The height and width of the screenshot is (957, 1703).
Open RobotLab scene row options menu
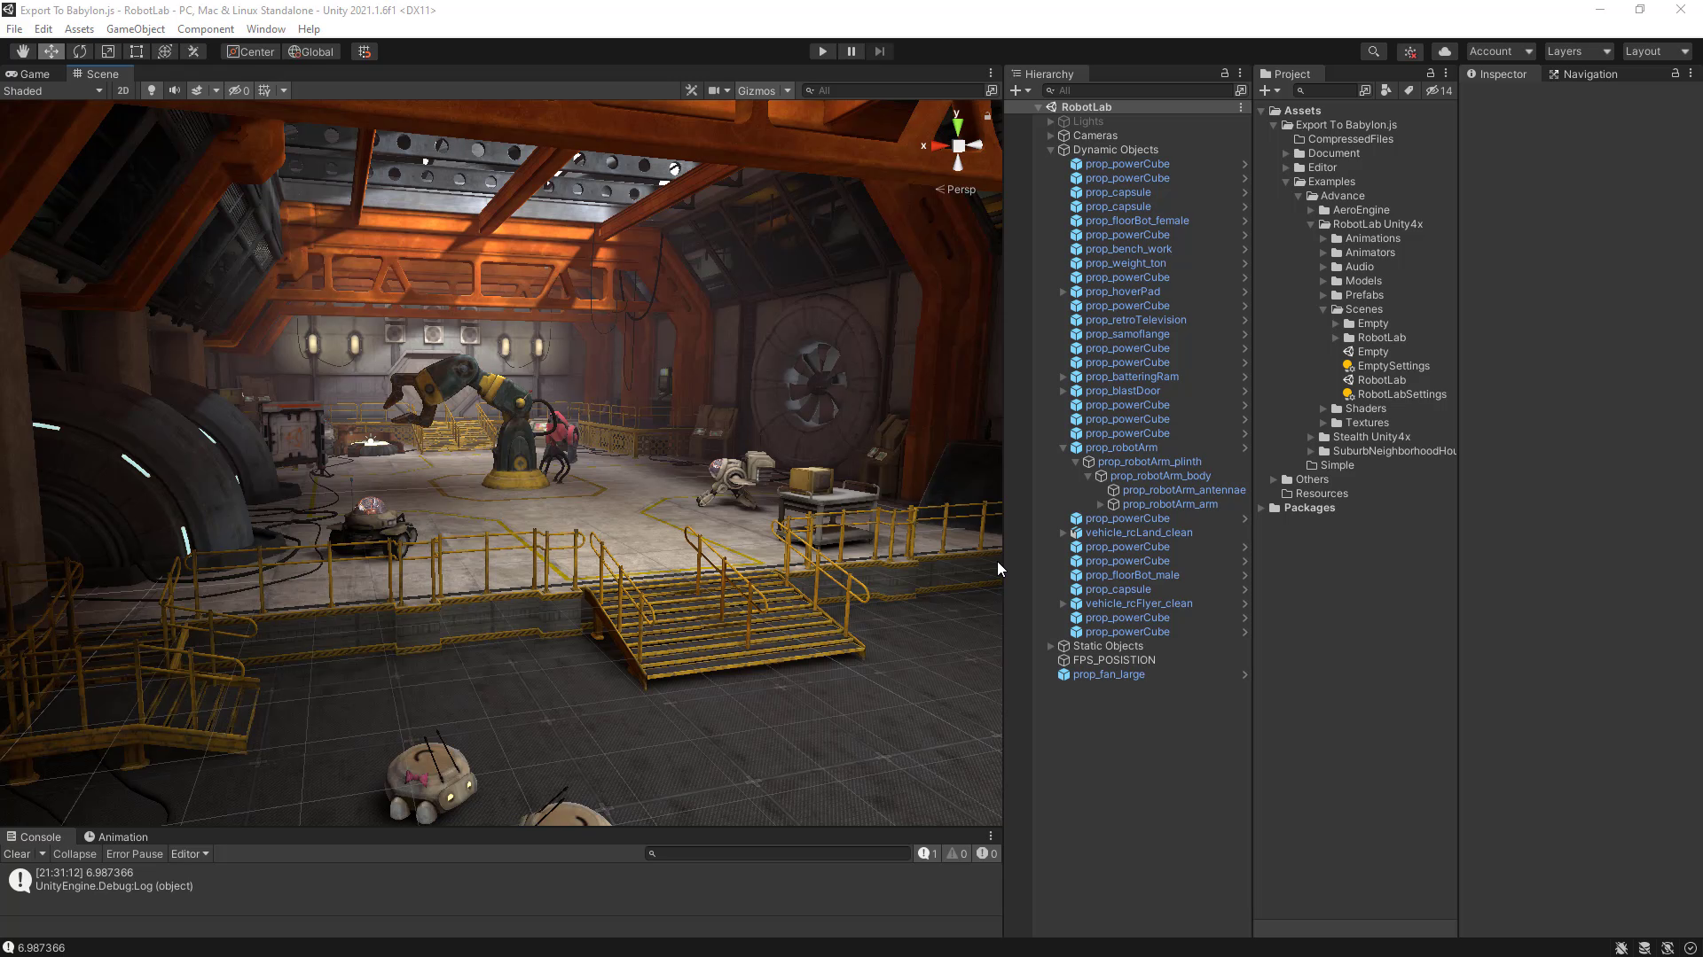click(1240, 107)
